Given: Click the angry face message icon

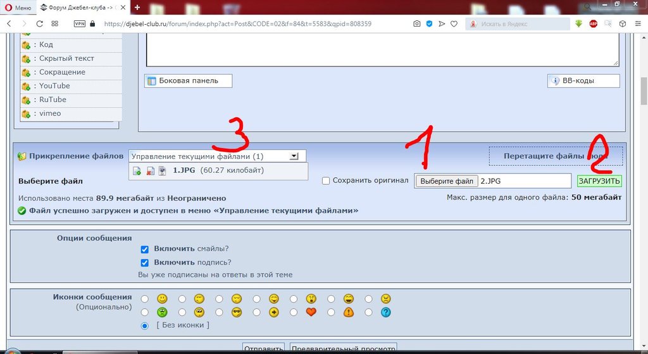Looking at the screenshot, I should 385,298.
